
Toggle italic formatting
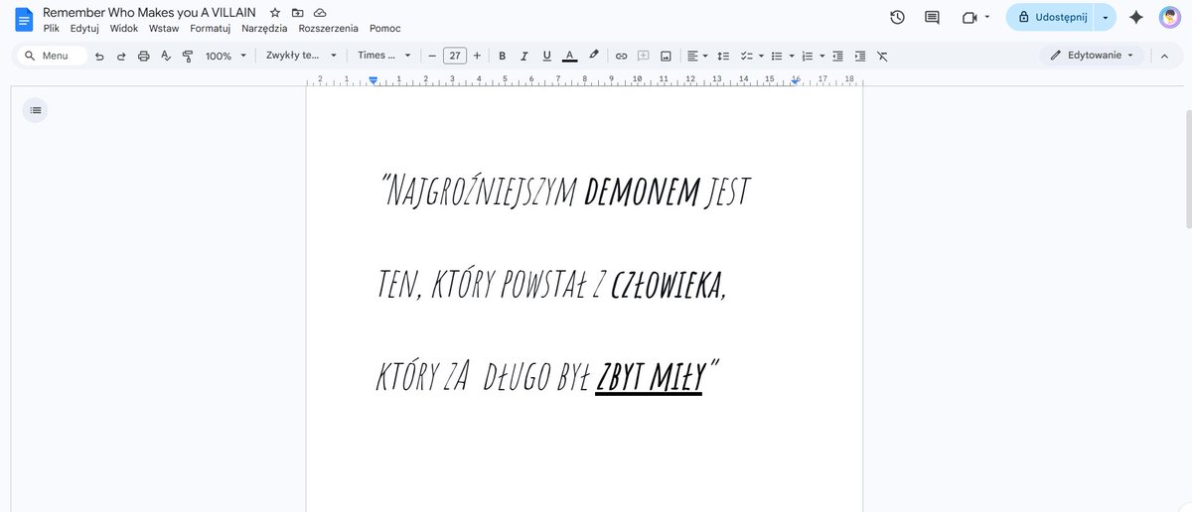click(524, 56)
